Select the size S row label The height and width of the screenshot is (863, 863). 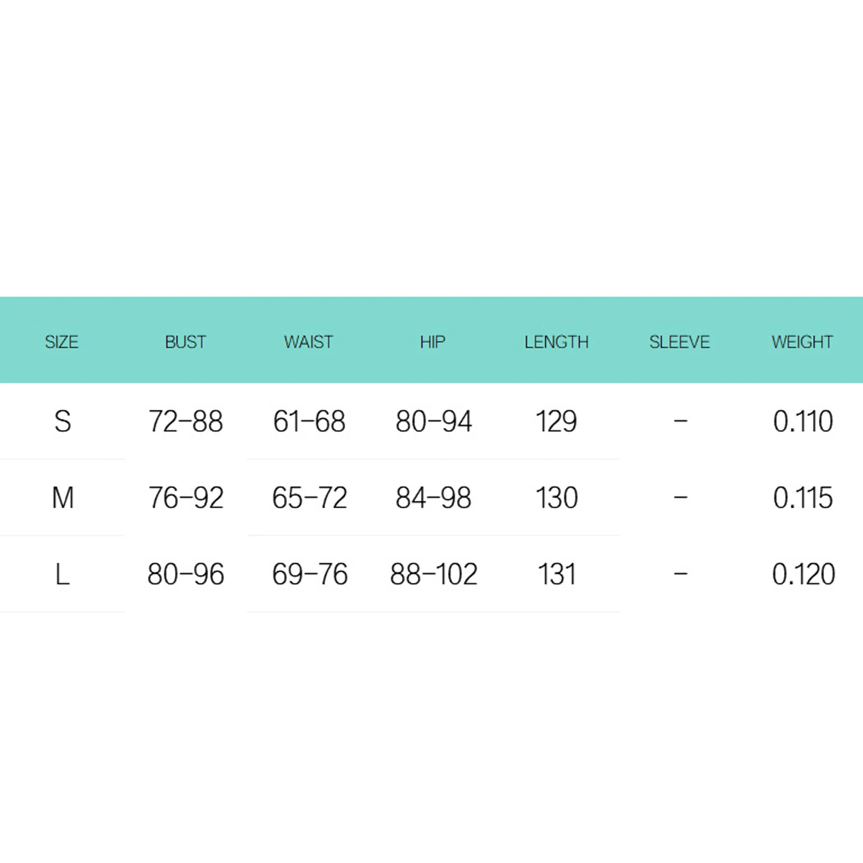pos(63,421)
